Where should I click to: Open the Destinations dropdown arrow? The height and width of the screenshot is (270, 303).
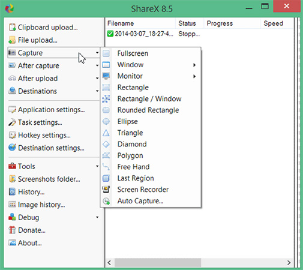(x=97, y=91)
